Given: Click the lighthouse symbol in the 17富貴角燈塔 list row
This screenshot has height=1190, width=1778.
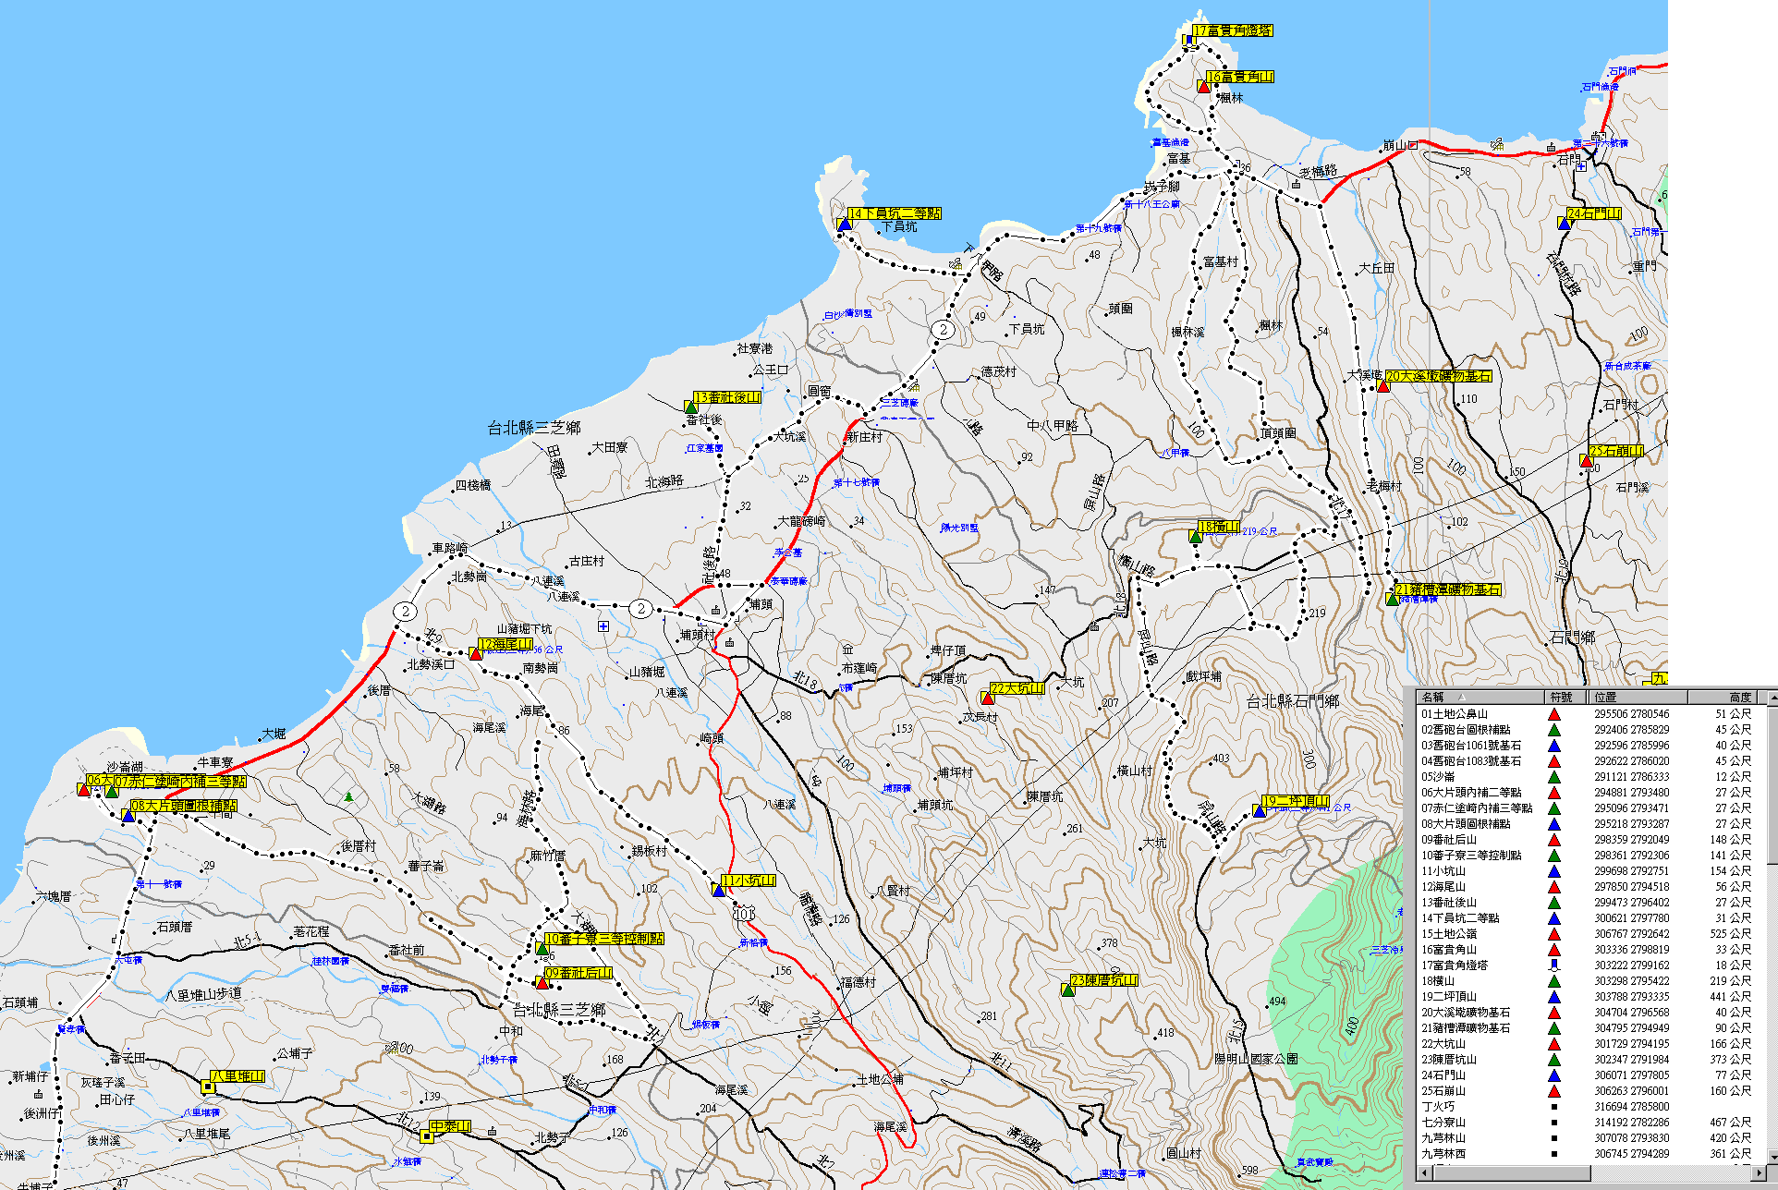Looking at the screenshot, I should point(1554,965).
